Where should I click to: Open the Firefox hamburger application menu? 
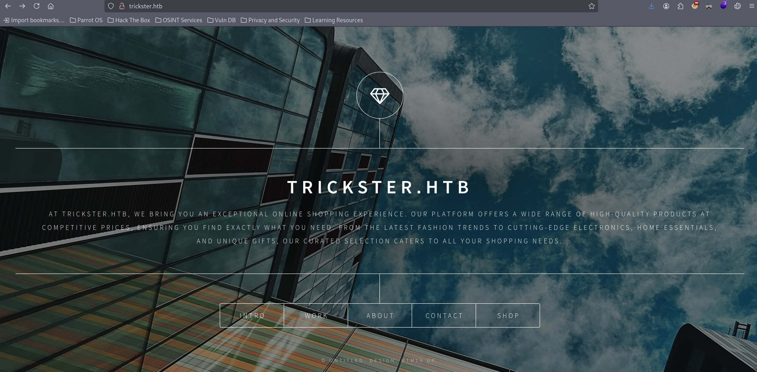[x=751, y=6]
